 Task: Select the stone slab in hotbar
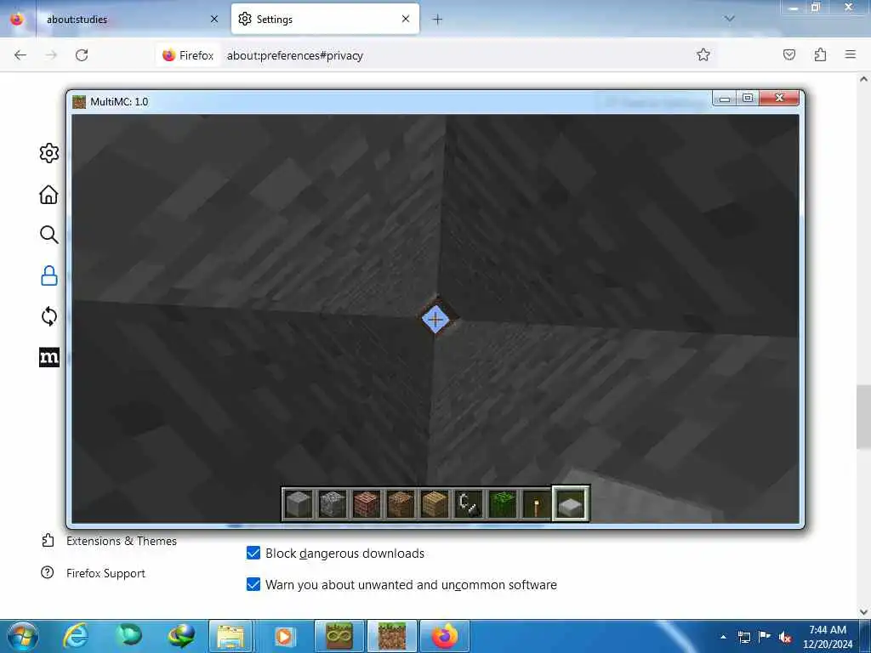[571, 503]
